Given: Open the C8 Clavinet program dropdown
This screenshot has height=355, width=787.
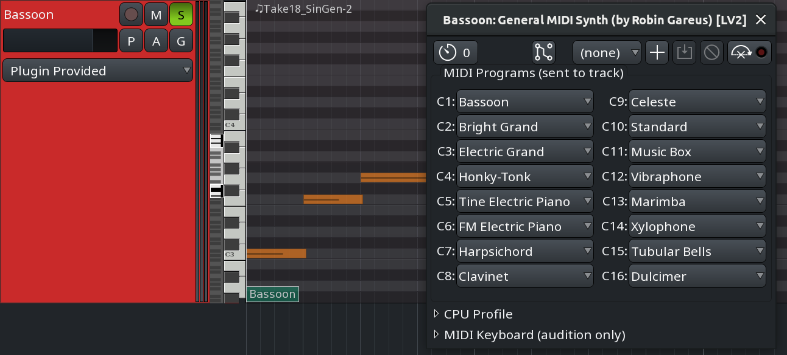Looking at the screenshot, I should click(x=525, y=276).
